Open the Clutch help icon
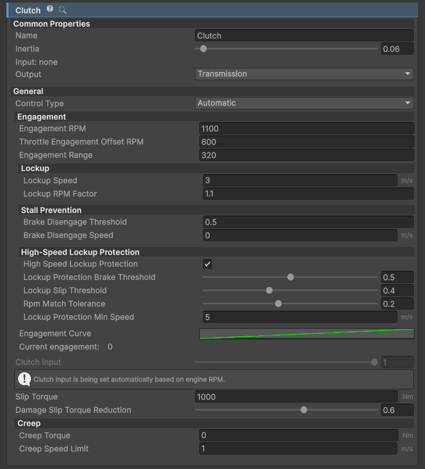This screenshot has height=469, width=425. [x=50, y=9]
